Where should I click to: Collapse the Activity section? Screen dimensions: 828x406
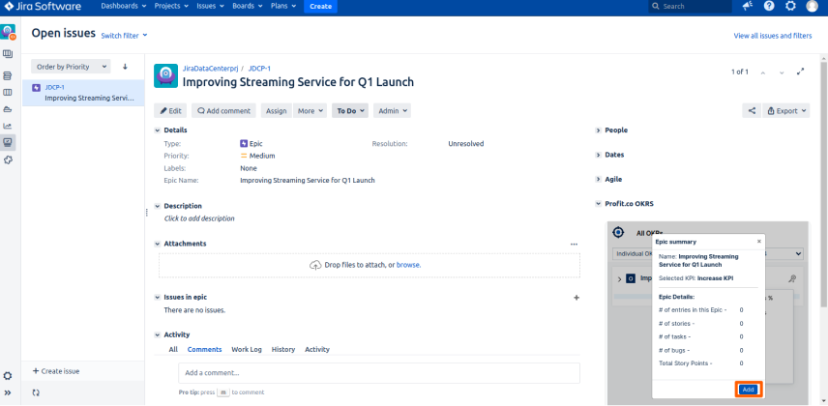click(x=157, y=335)
